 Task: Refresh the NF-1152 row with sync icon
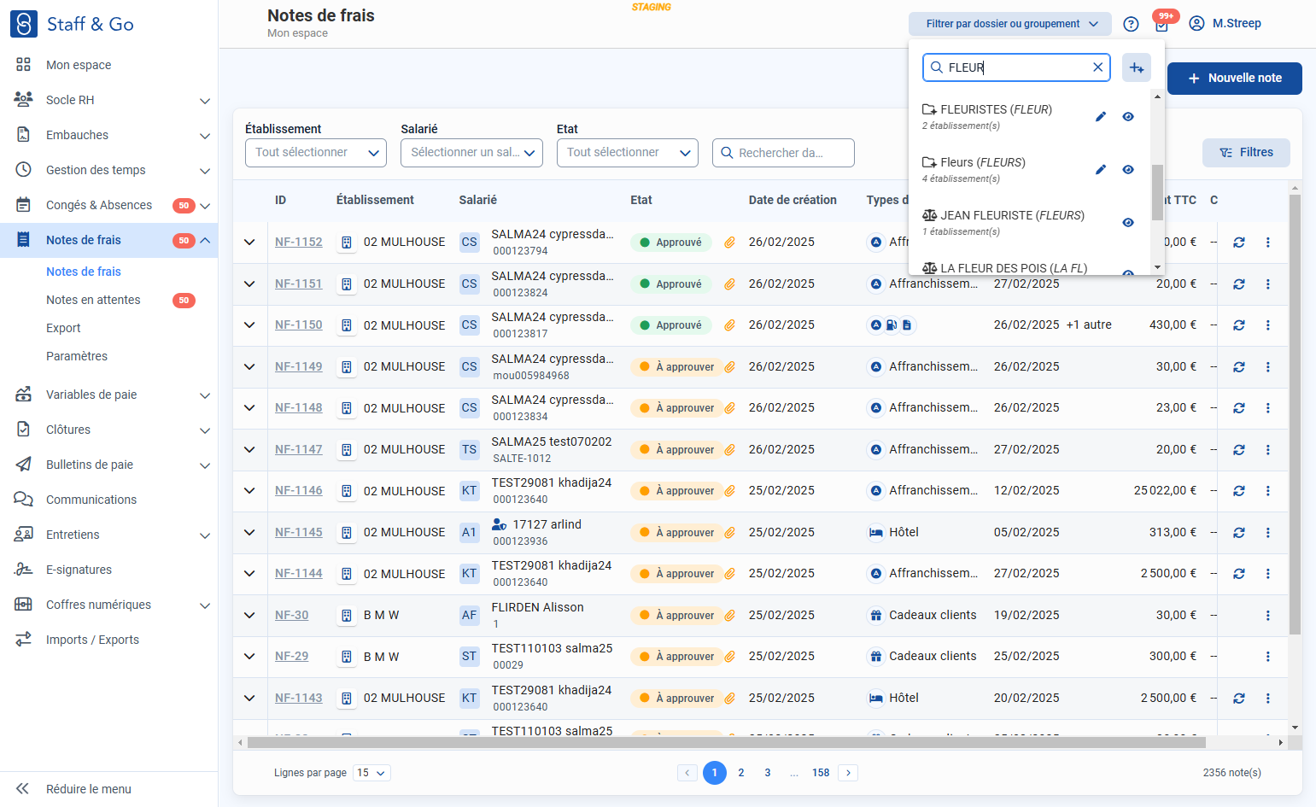tap(1239, 243)
